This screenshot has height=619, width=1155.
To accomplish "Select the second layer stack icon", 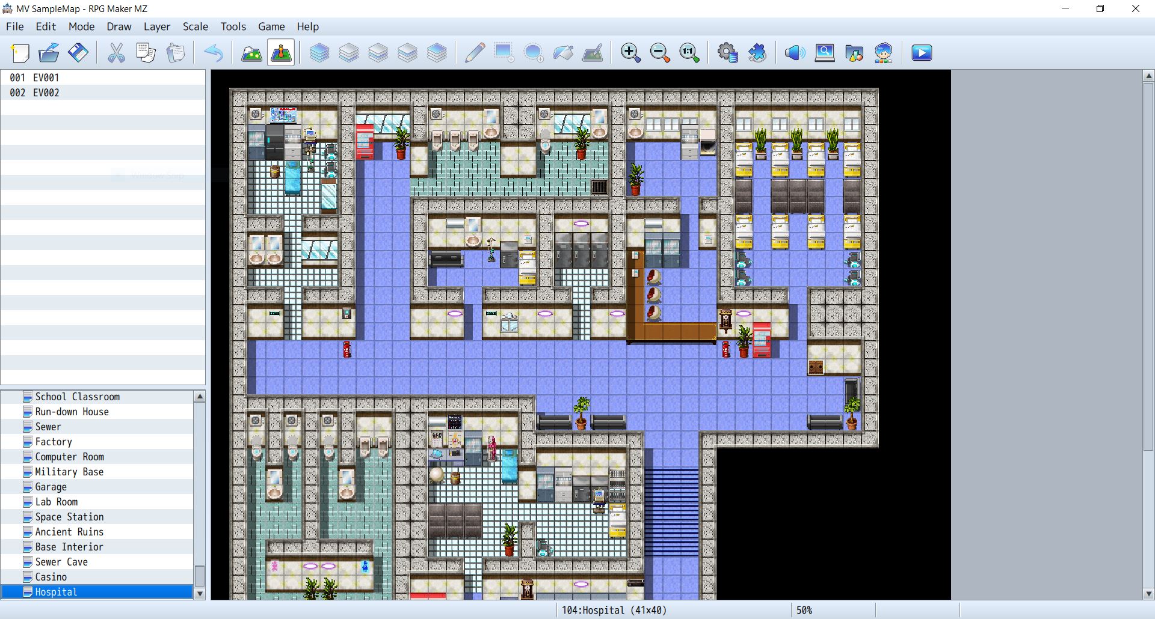I will [x=349, y=53].
